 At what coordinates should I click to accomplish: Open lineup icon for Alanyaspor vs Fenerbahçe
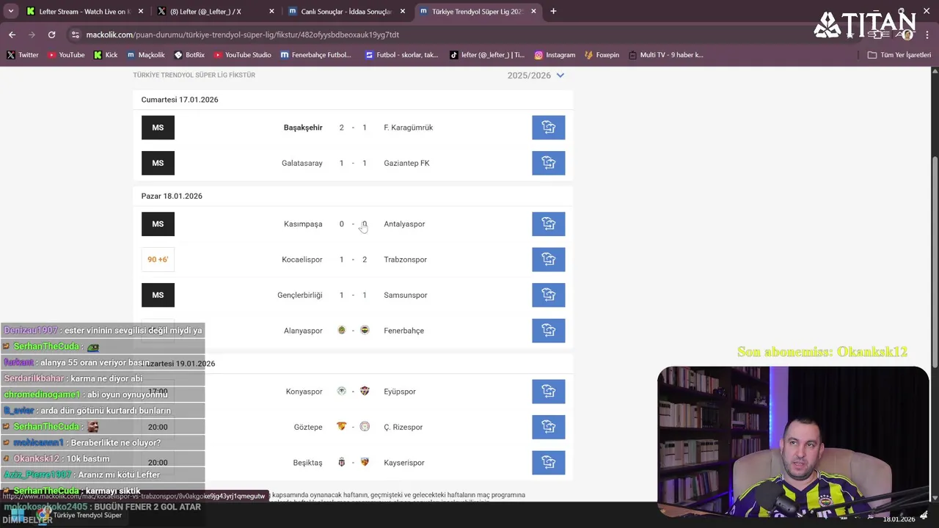point(548,331)
